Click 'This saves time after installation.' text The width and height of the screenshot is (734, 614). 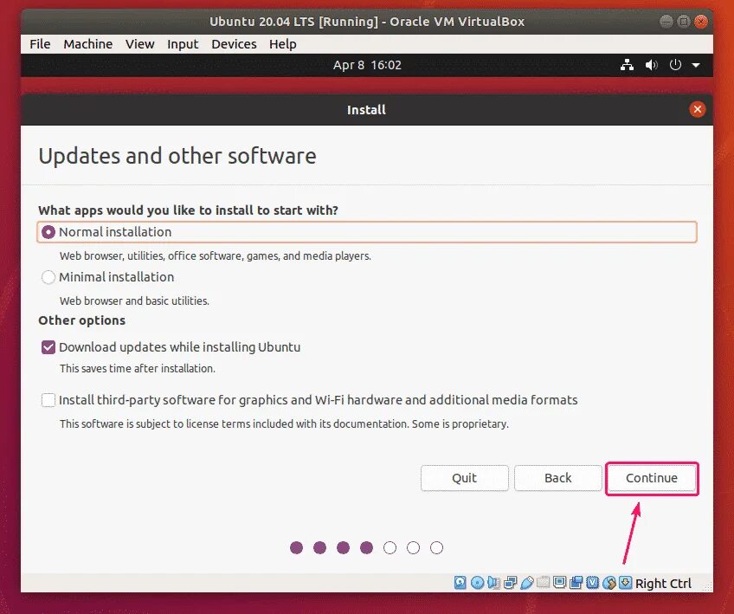[137, 369]
